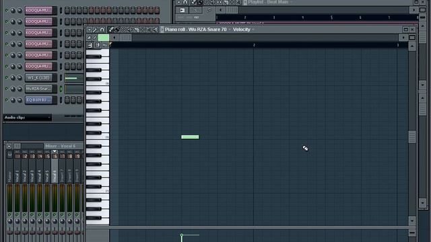Click the green note in the piano roll grid
Image resolution: width=431 pixels, height=242 pixels.
pyautogui.click(x=190, y=137)
